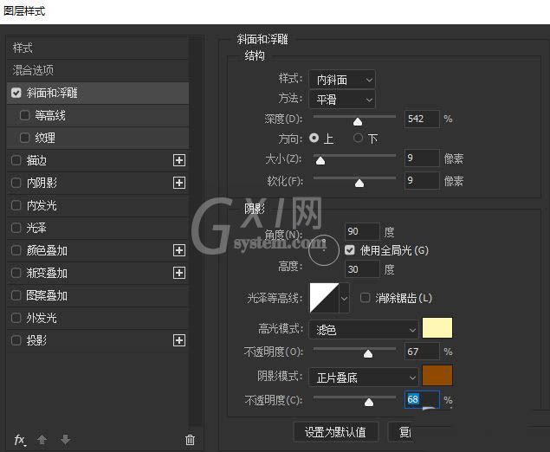Add another 渐变叠加 effect with plus icon
Viewport: 550px width, 452px height.
(x=179, y=273)
